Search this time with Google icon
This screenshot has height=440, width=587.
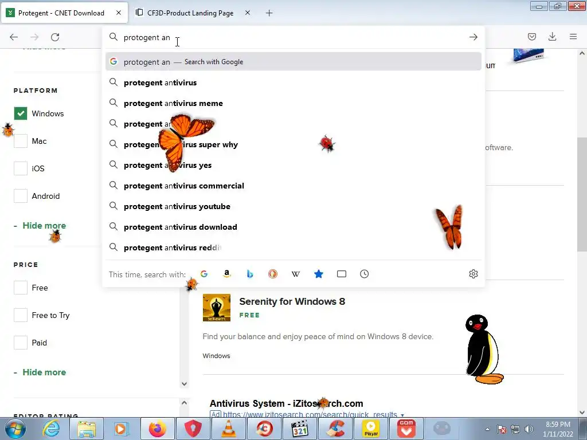(204, 274)
